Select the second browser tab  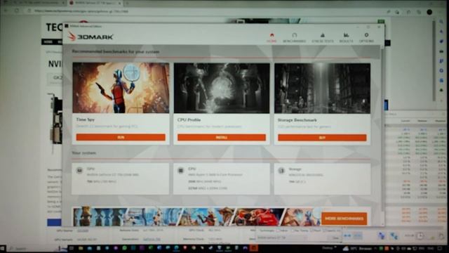[95, 3]
